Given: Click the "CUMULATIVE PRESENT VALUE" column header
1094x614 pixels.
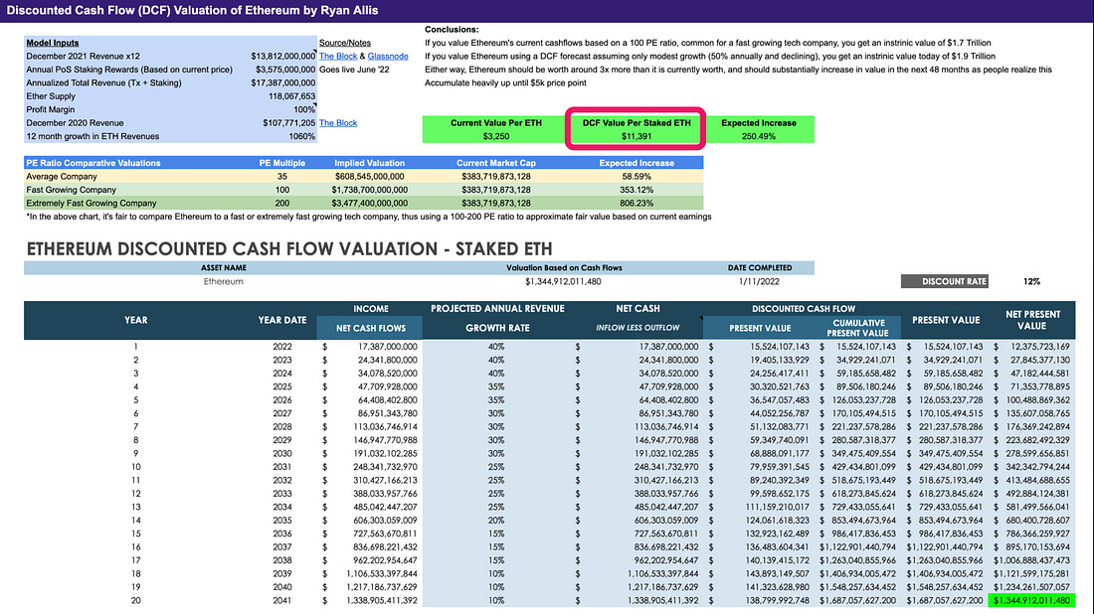Looking at the screenshot, I should pos(858,328).
